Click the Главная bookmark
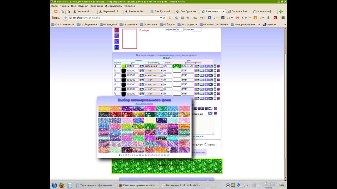The width and height of the screenshot is (337, 189). 269,24
